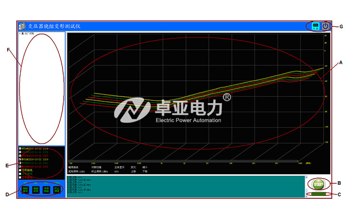345x216 pixels.
Task: Select the 对数扫描 option below chart
Action: coord(96,168)
